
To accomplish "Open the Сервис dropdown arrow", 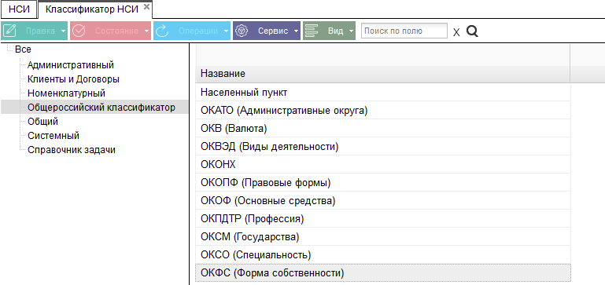I will pyautogui.click(x=296, y=31).
